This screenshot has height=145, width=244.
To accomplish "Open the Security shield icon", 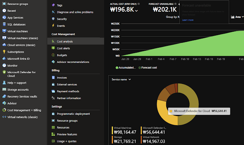I will pyautogui.click(x=53, y=19).
